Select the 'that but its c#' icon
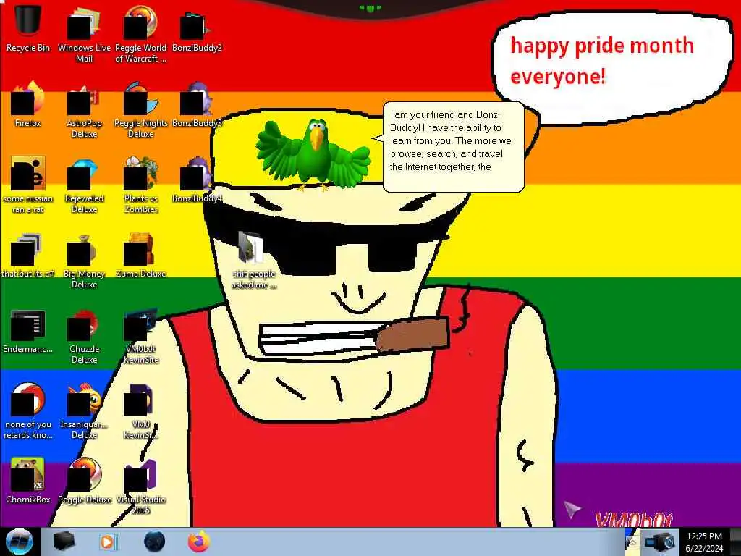 point(28,256)
